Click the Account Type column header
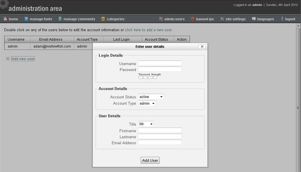 [x=89, y=39]
